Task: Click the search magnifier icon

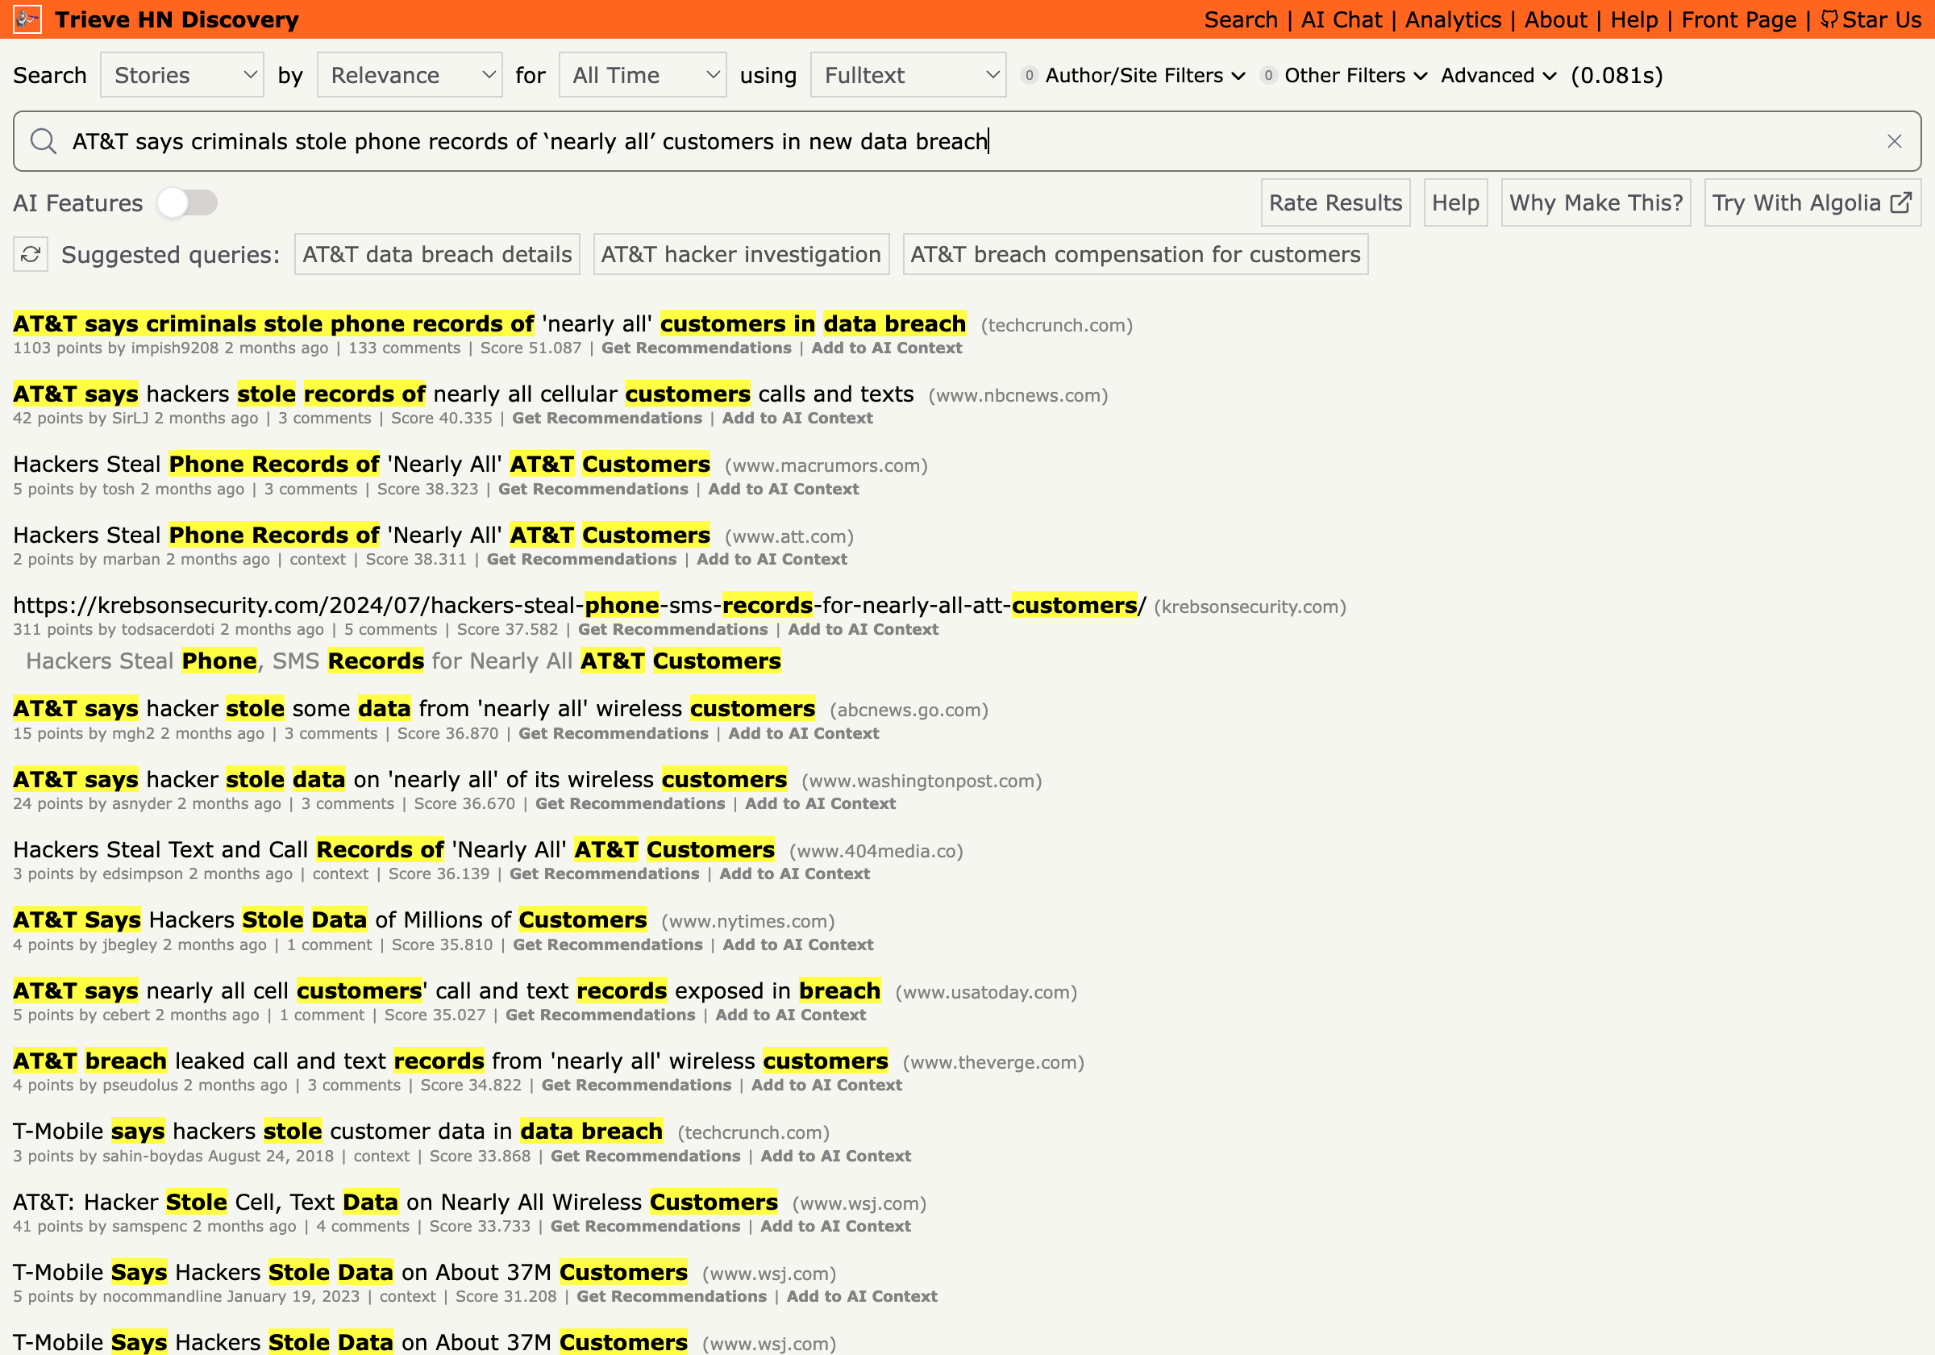Action: point(43,141)
